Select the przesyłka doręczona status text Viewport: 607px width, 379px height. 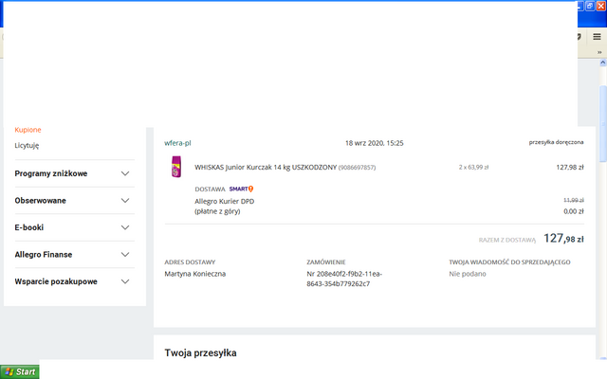point(557,142)
